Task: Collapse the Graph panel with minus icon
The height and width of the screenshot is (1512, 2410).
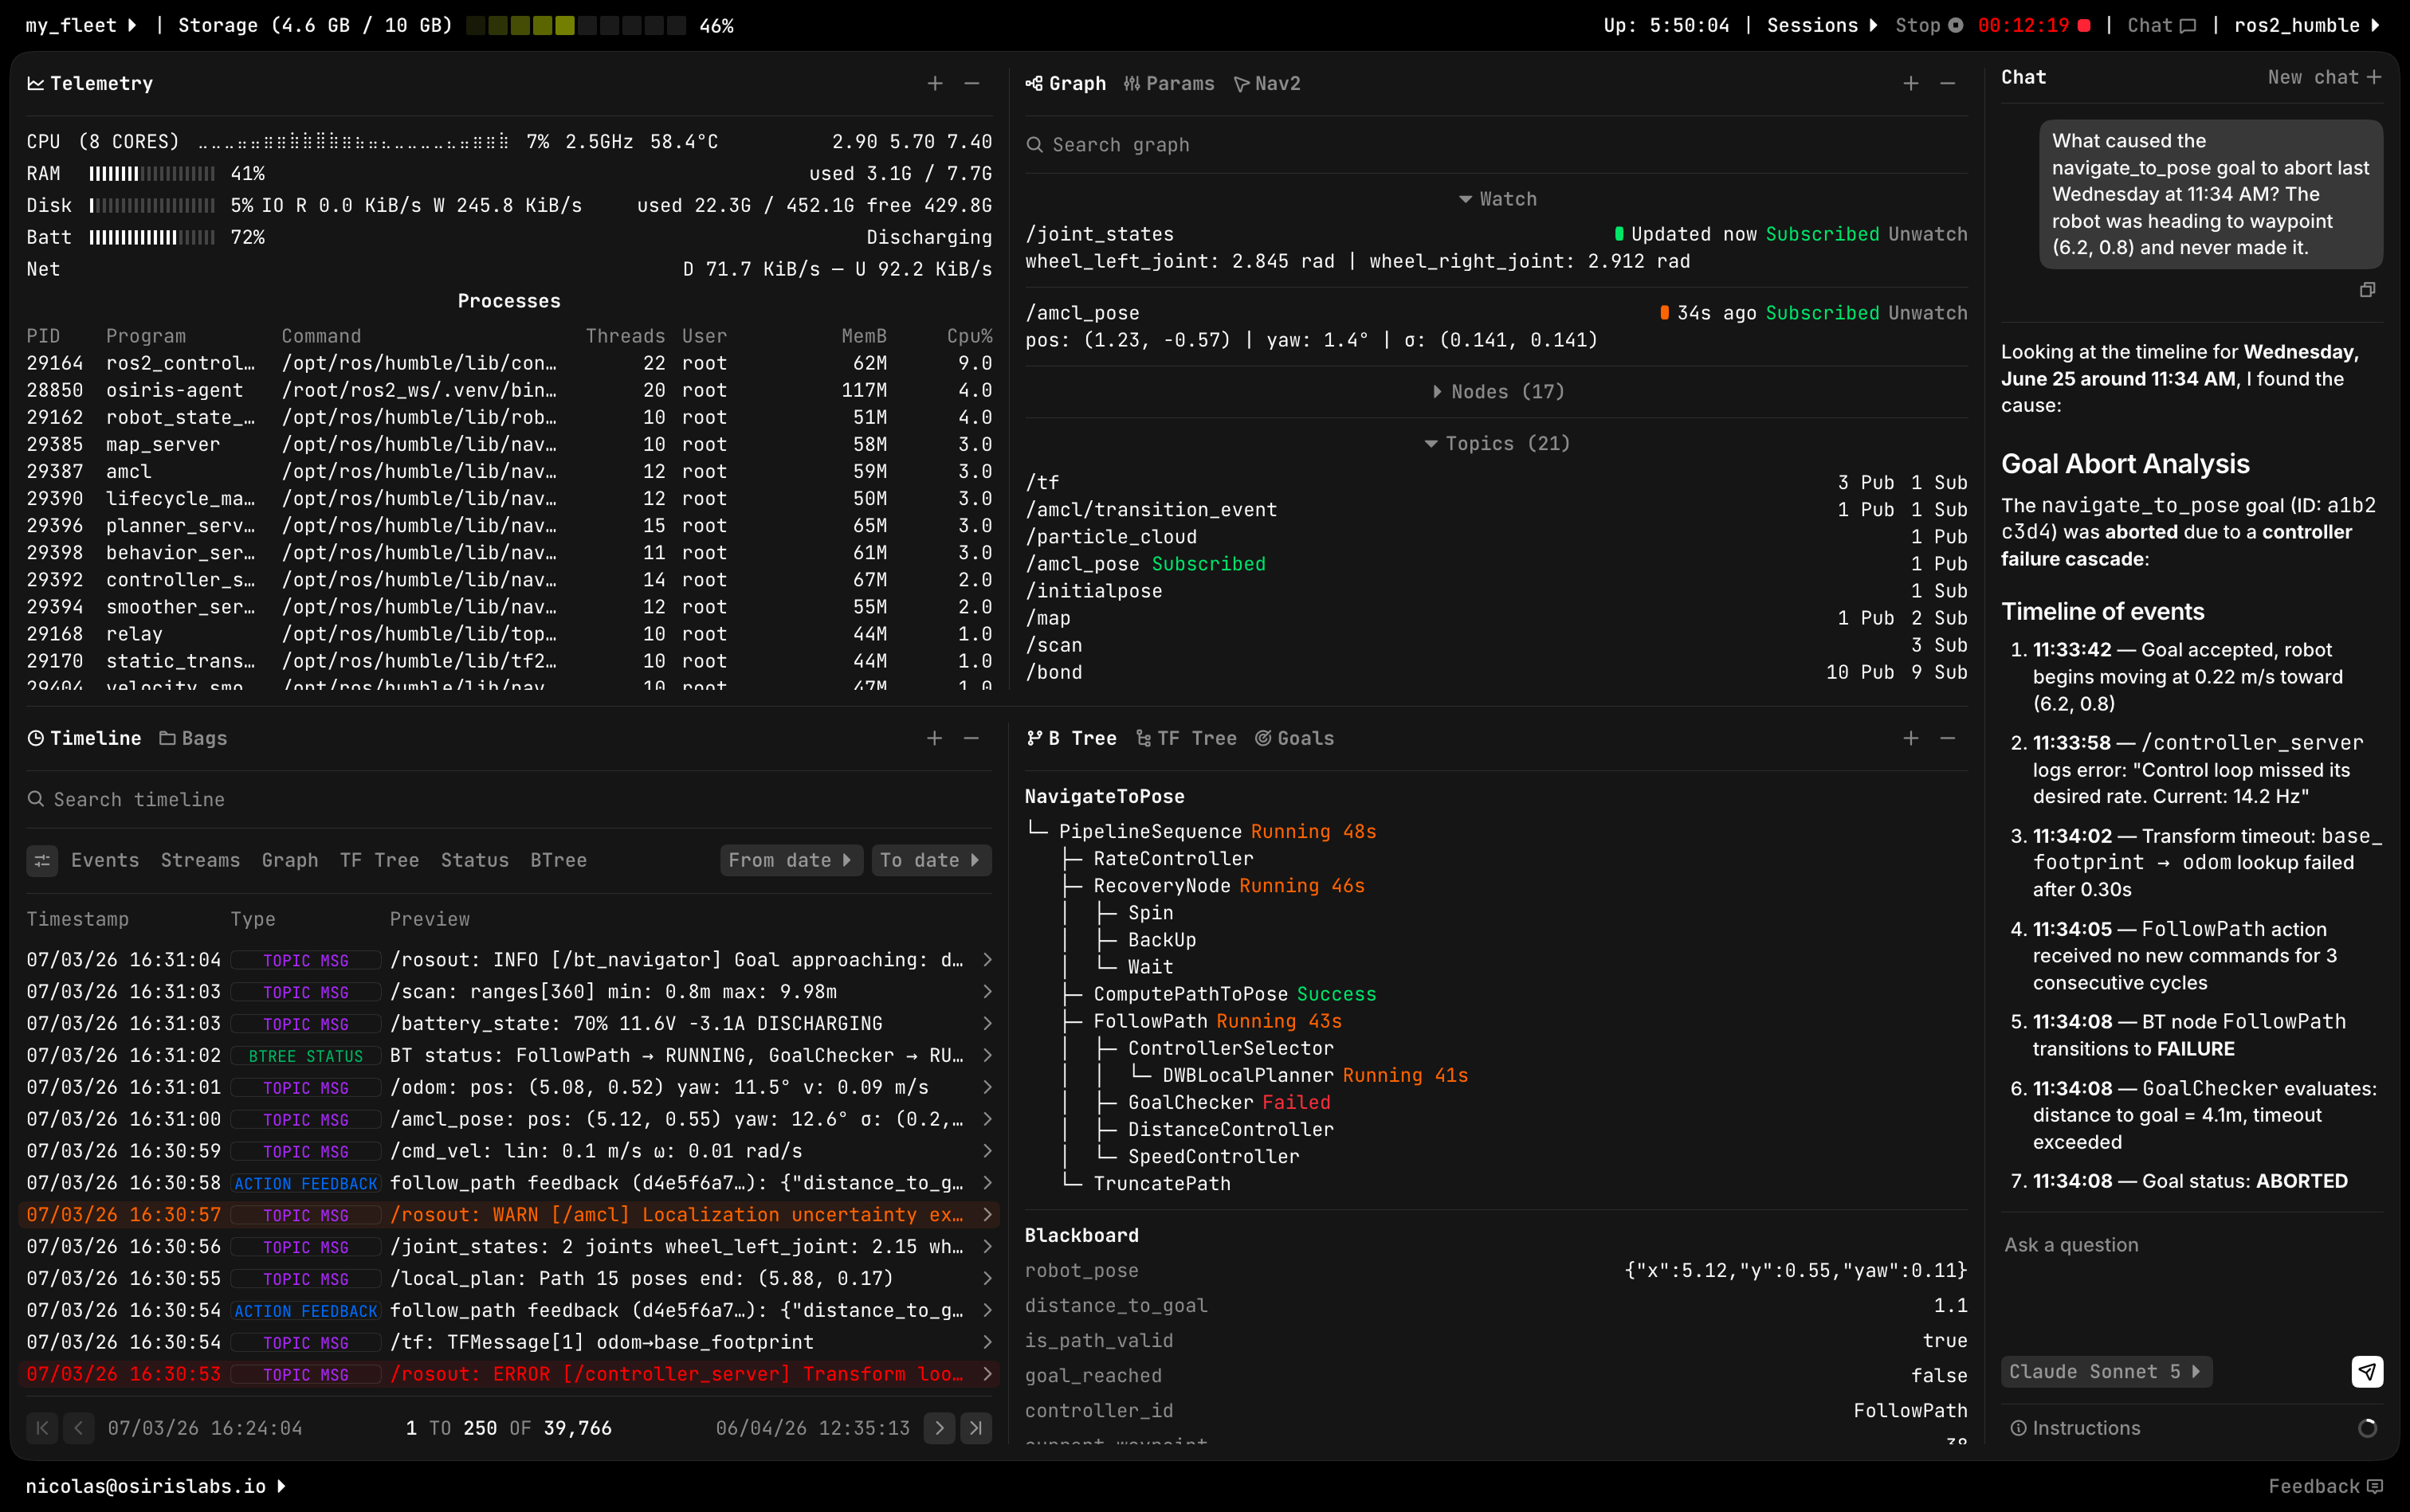Action: point(1948,84)
